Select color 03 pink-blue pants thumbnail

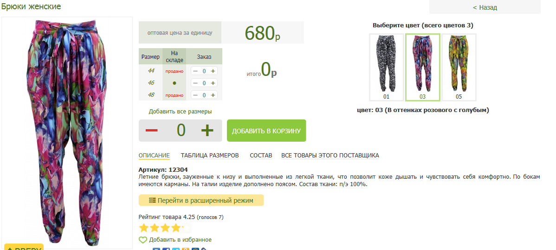423,67
